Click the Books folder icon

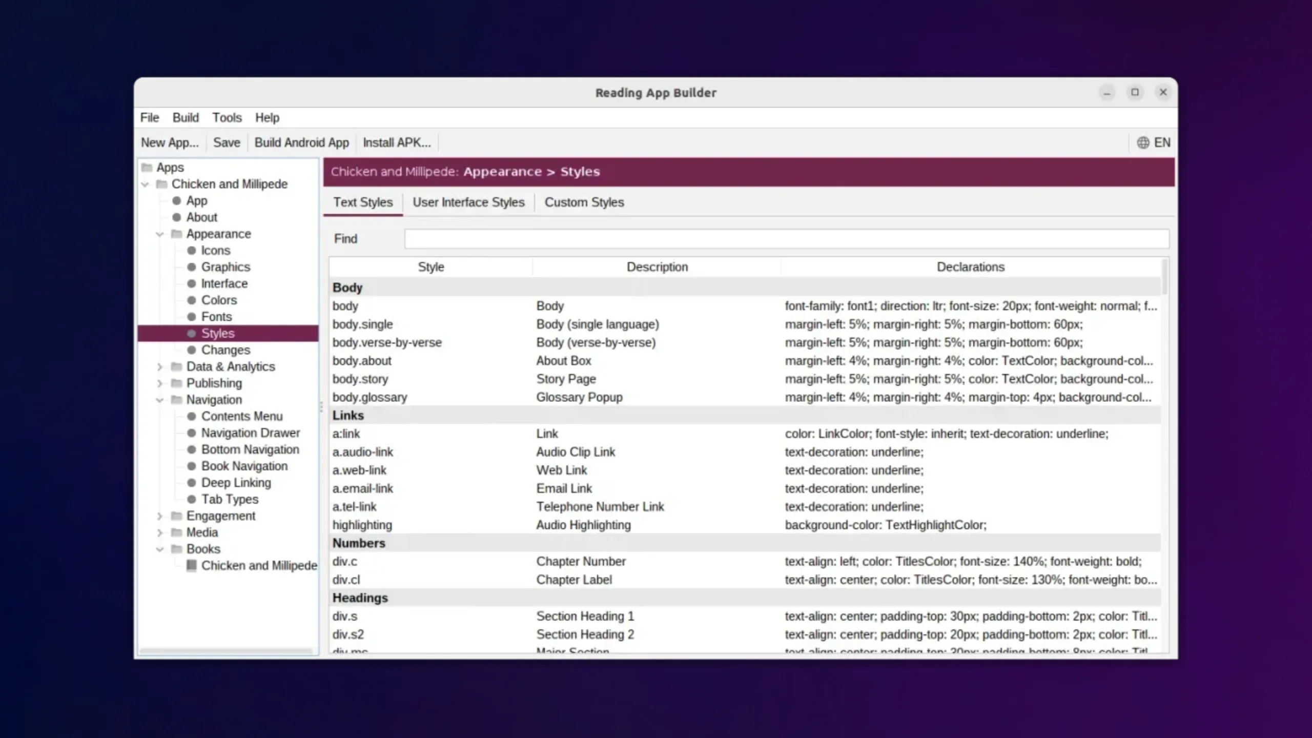pyautogui.click(x=176, y=549)
